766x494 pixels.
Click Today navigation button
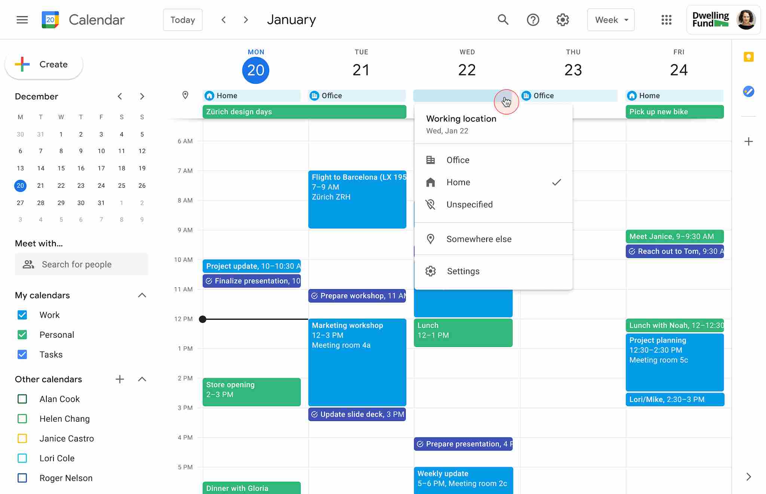pyautogui.click(x=183, y=19)
